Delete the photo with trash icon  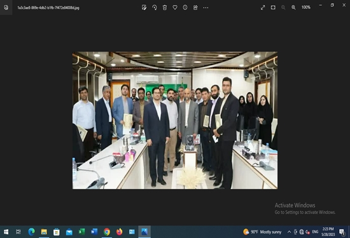(x=165, y=8)
